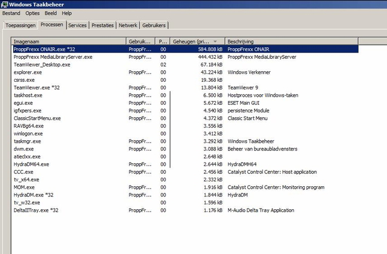The height and width of the screenshot is (254, 387).
Task: Click the Windows Taakbeheer title bar icon
Action: (4, 4)
